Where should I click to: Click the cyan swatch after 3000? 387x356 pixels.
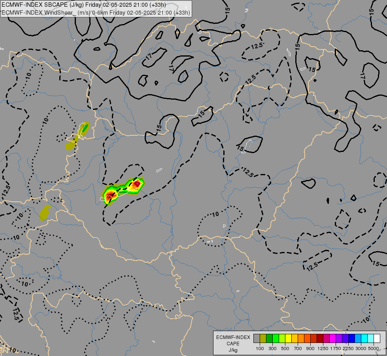364,338
